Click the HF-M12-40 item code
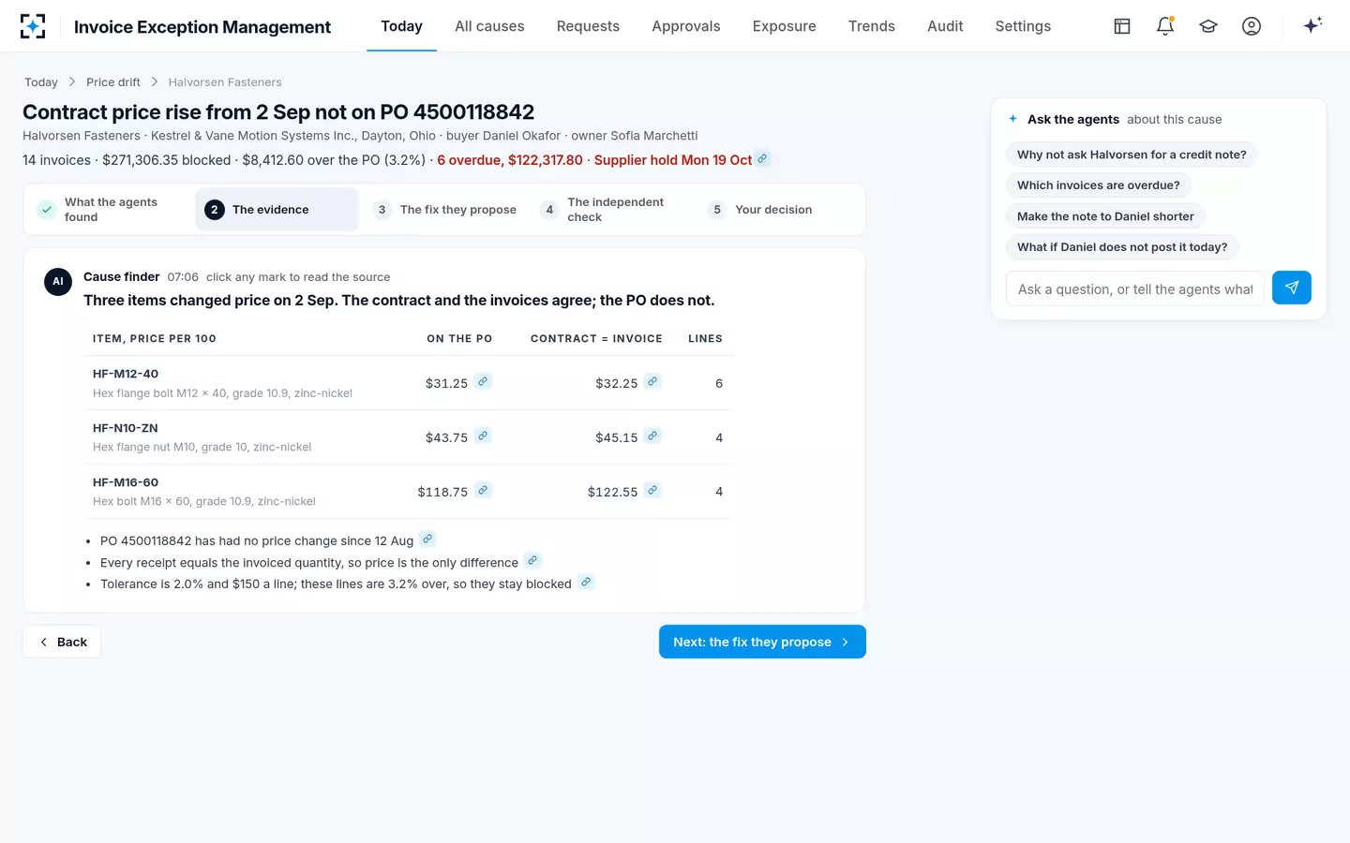 126,374
